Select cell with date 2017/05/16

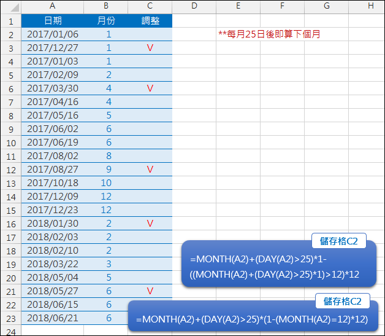pos(53,115)
